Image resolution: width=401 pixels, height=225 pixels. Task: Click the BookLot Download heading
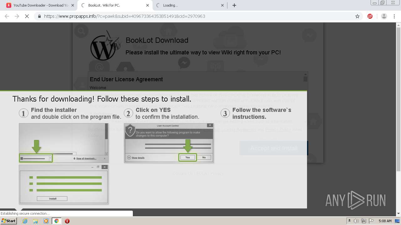point(157,40)
